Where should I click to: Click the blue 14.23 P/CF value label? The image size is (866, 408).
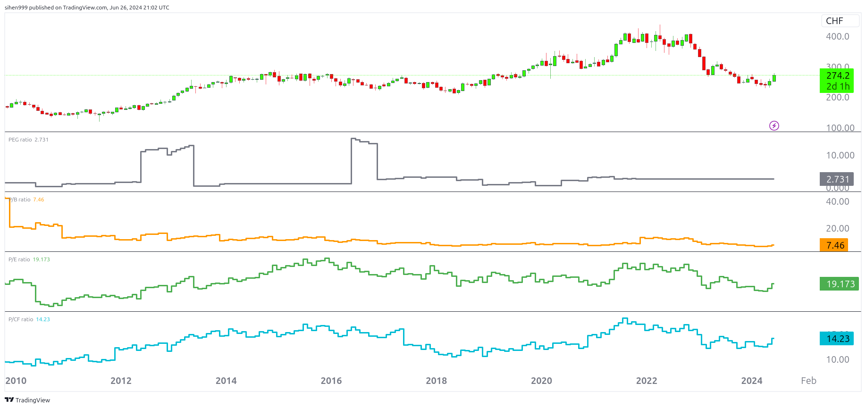click(x=837, y=339)
